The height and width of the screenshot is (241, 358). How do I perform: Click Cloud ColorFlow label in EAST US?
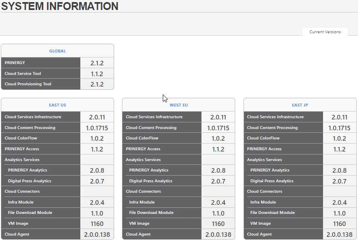coord(21,138)
